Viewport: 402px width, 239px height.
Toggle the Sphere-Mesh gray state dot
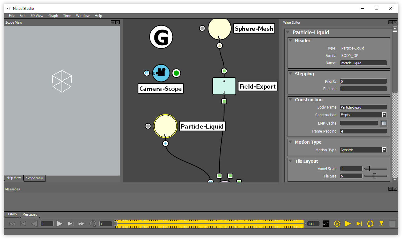(x=202, y=28)
